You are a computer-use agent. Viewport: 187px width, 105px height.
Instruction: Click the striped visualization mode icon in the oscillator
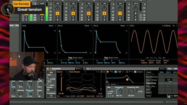click(101, 72)
